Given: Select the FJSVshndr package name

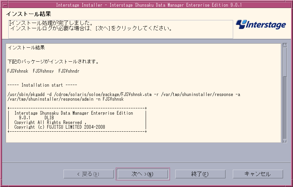Looking at the screenshot, I should click(x=69, y=71).
